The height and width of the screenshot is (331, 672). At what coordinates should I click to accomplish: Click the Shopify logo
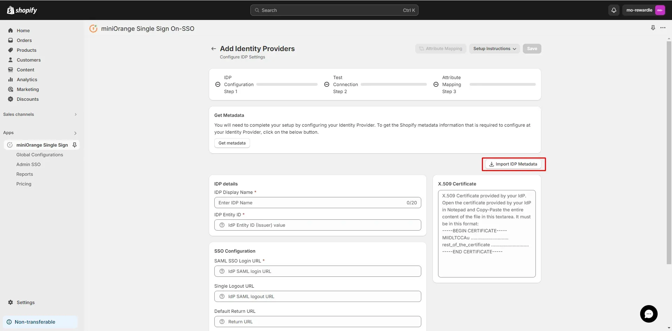tap(22, 10)
